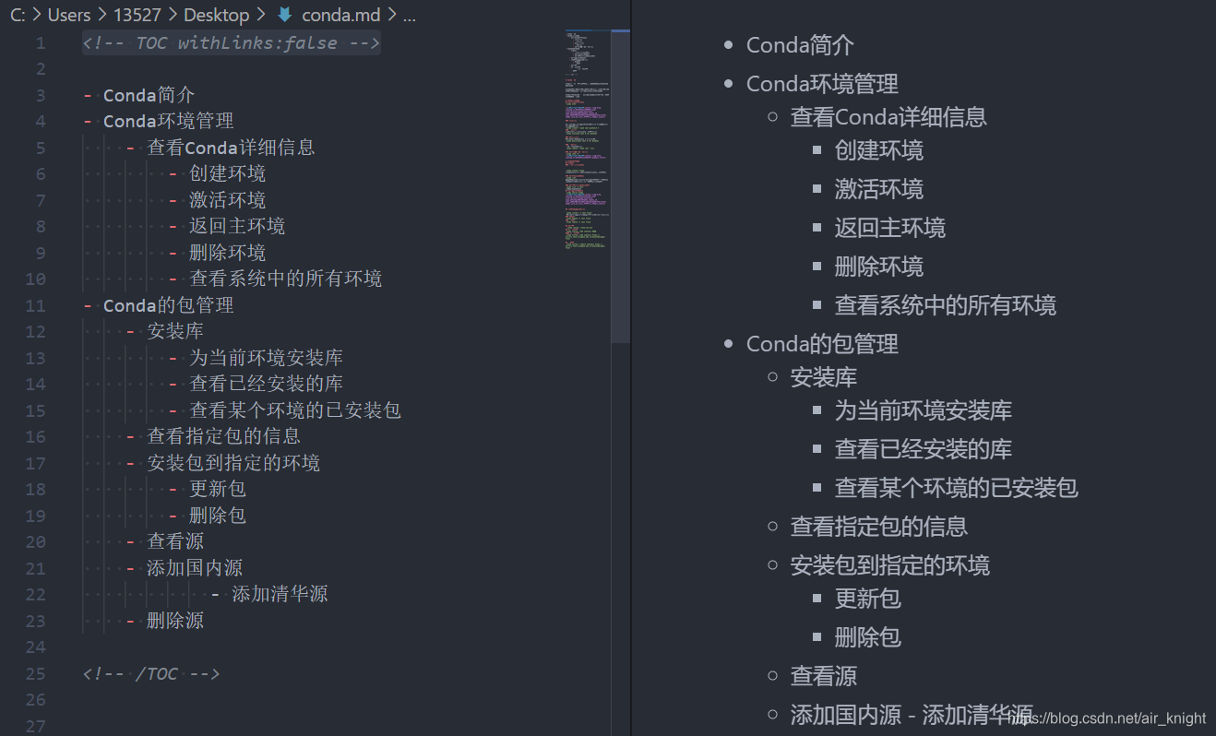Click the markdown file icon beside conda.md
The height and width of the screenshot is (736, 1216).
point(285,15)
